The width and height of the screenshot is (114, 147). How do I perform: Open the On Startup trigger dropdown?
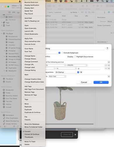(x=67, y=72)
